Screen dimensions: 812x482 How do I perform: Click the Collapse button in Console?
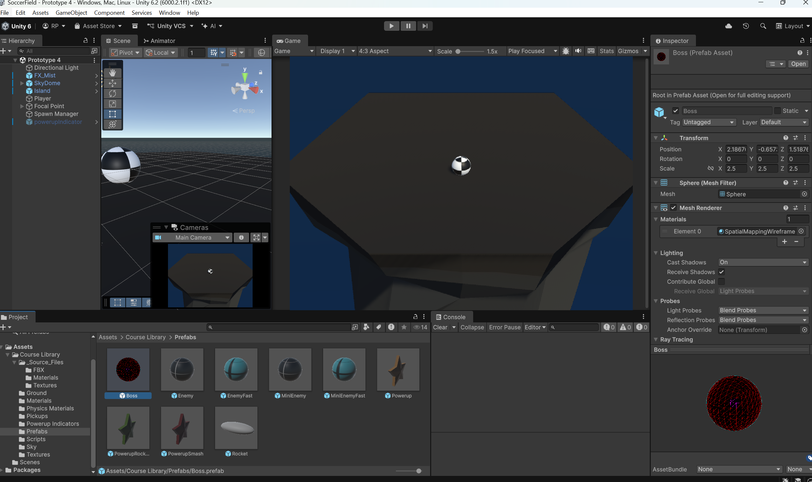[472, 327]
